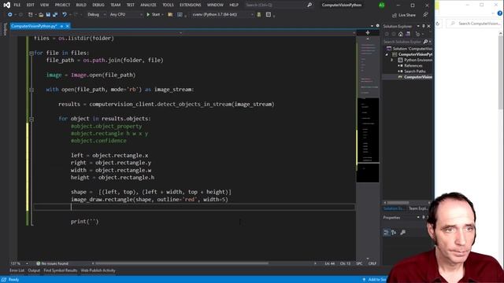Select the ComputerVisionPython.py tab
Viewport: 504px width, 283px height.
(34, 26)
